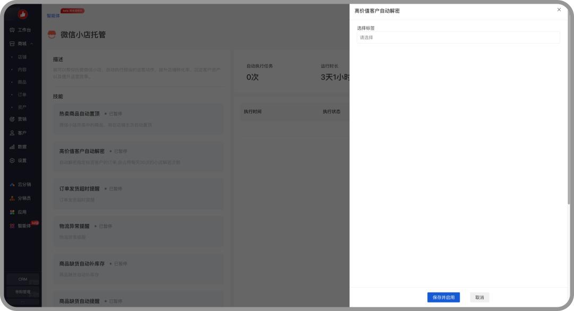Open the 选择标签 dropdown
This screenshot has width=574, height=311.
click(458, 38)
